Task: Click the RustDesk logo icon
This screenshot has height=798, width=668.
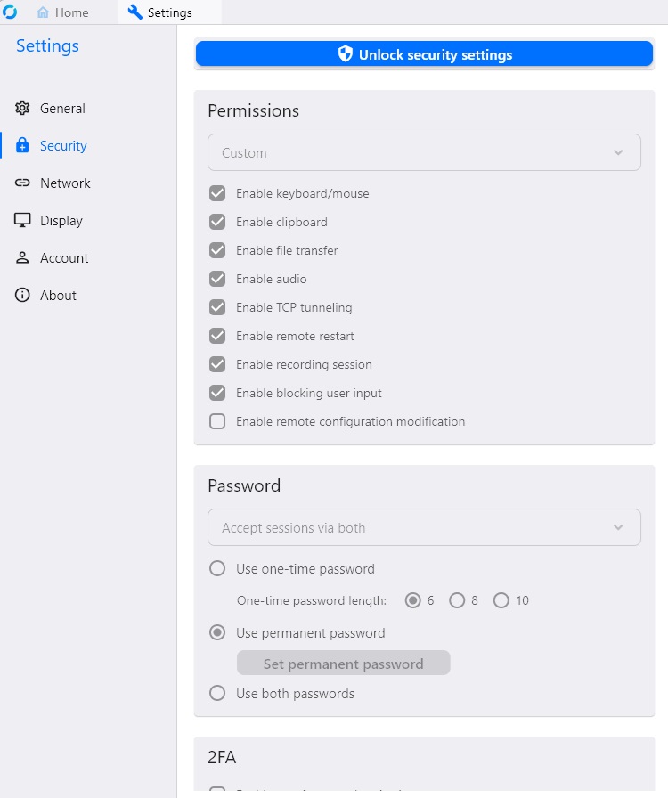Action: click(10, 12)
